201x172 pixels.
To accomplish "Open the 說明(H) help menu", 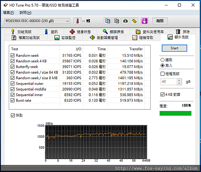I will coord(25,12).
